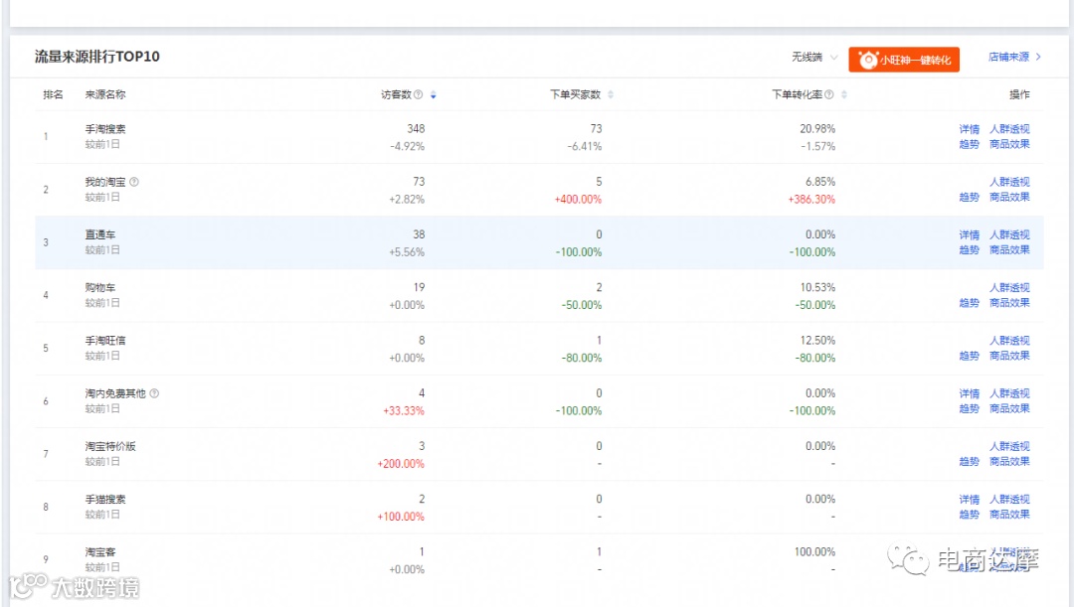The image size is (1074, 607).
Task: Open 趋势 for 手淘搜索 row
Action: (970, 144)
